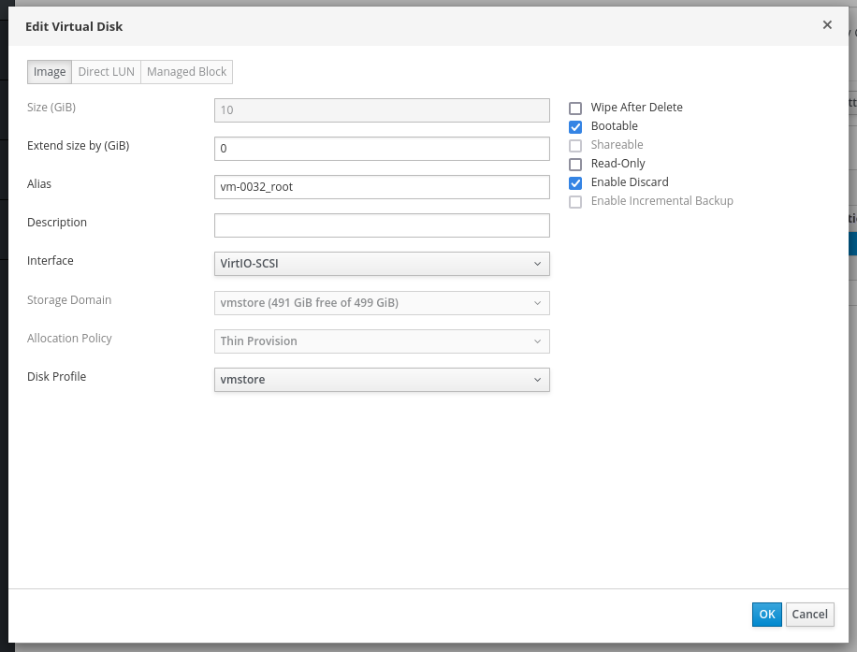The height and width of the screenshot is (652, 857).
Task: Switch to the Image tab
Action: pos(50,72)
